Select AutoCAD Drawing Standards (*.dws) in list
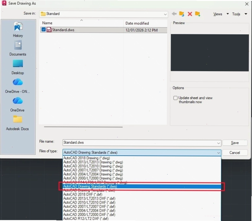This screenshot has width=252, height=221. [142, 186]
